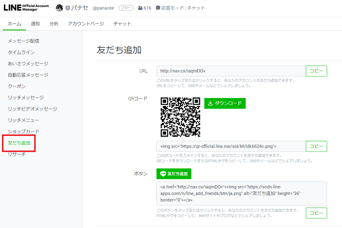
Task: Click the friends count icon showing 616
Action: pyautogui.click(x=140, y=8)
